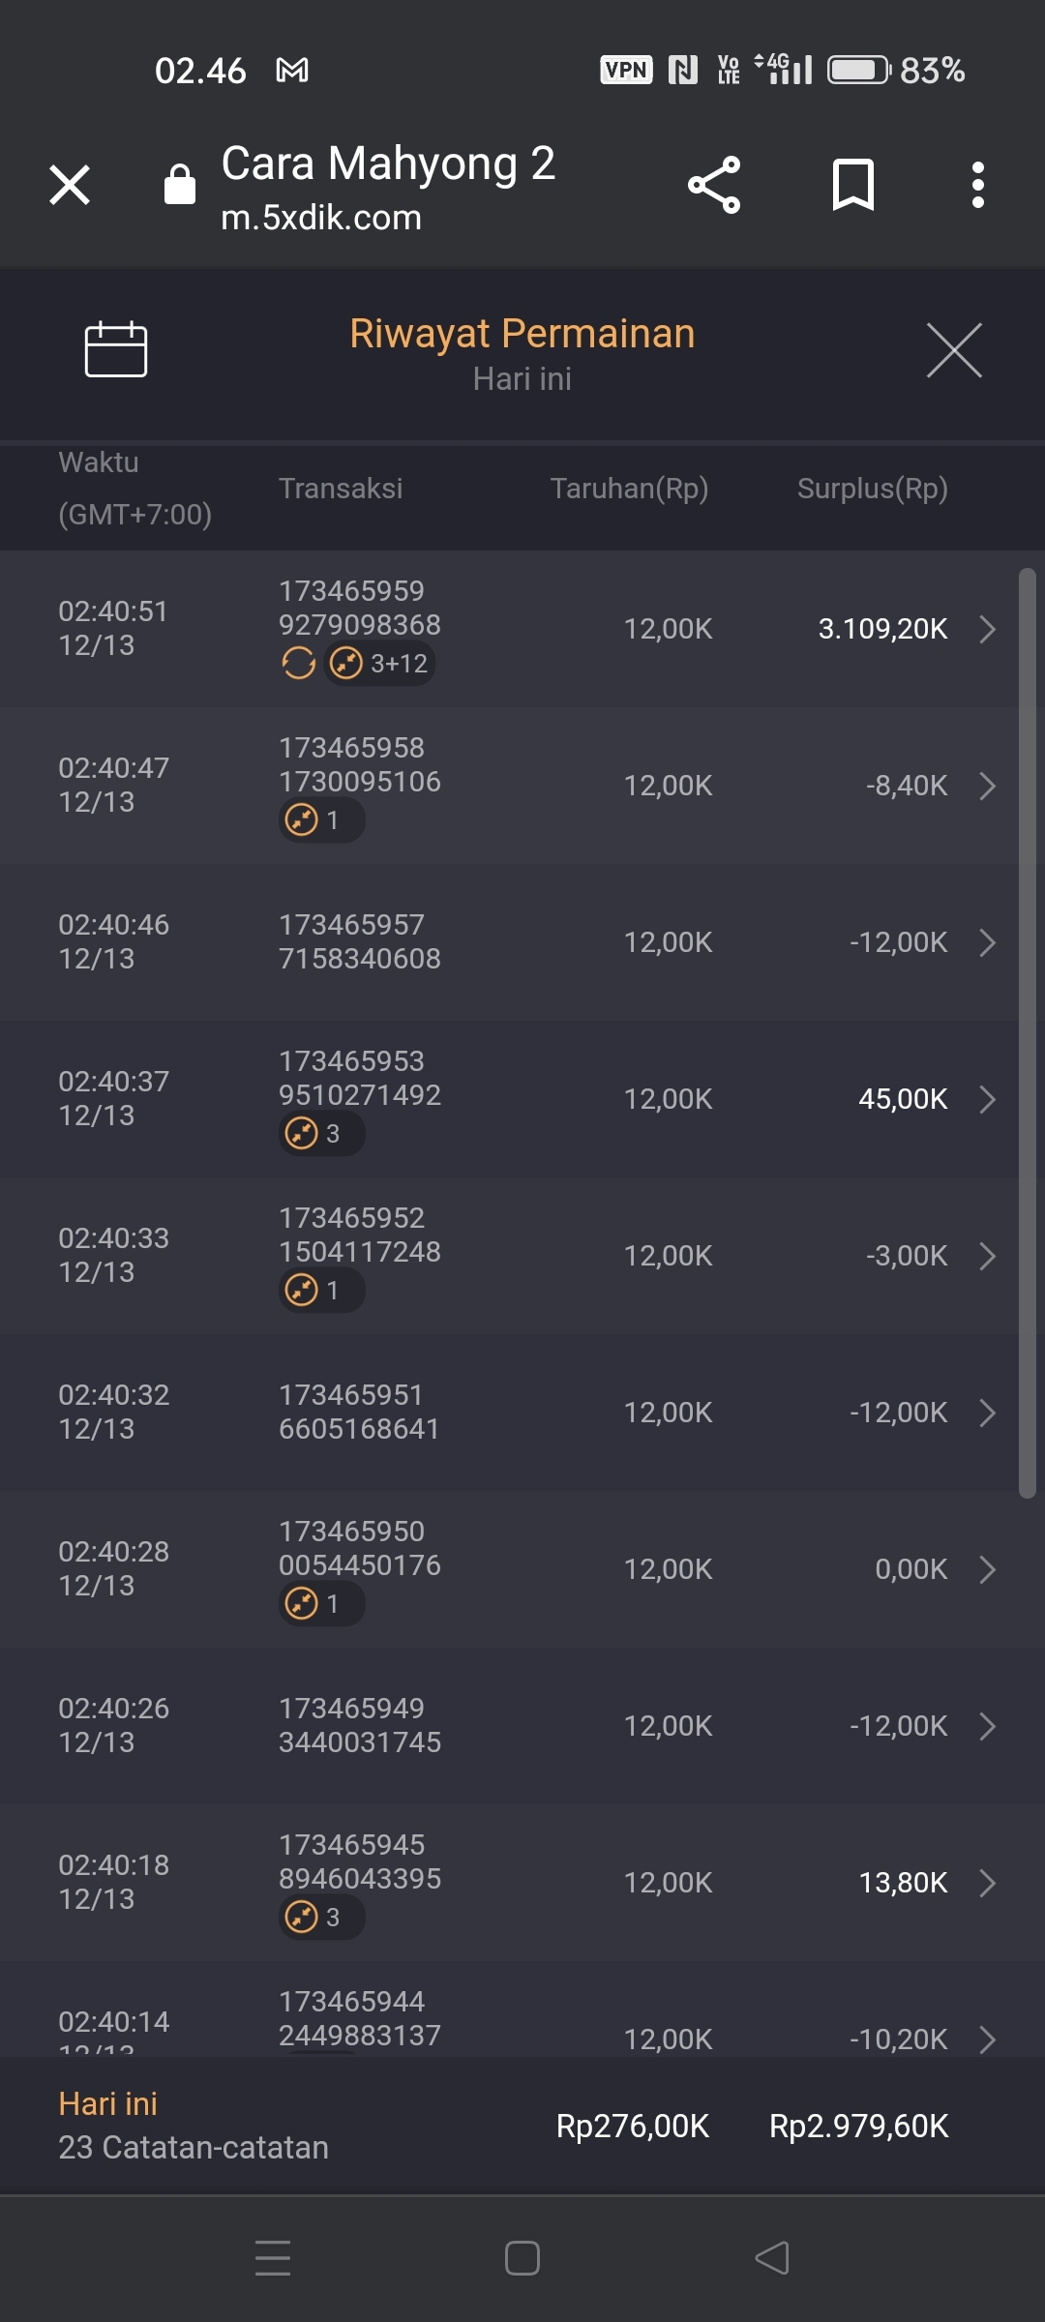Bookmark this page with the bookmark icon
Image resolution: width=1045 pixels, height=2322 pixels.
tap(852, 185)
